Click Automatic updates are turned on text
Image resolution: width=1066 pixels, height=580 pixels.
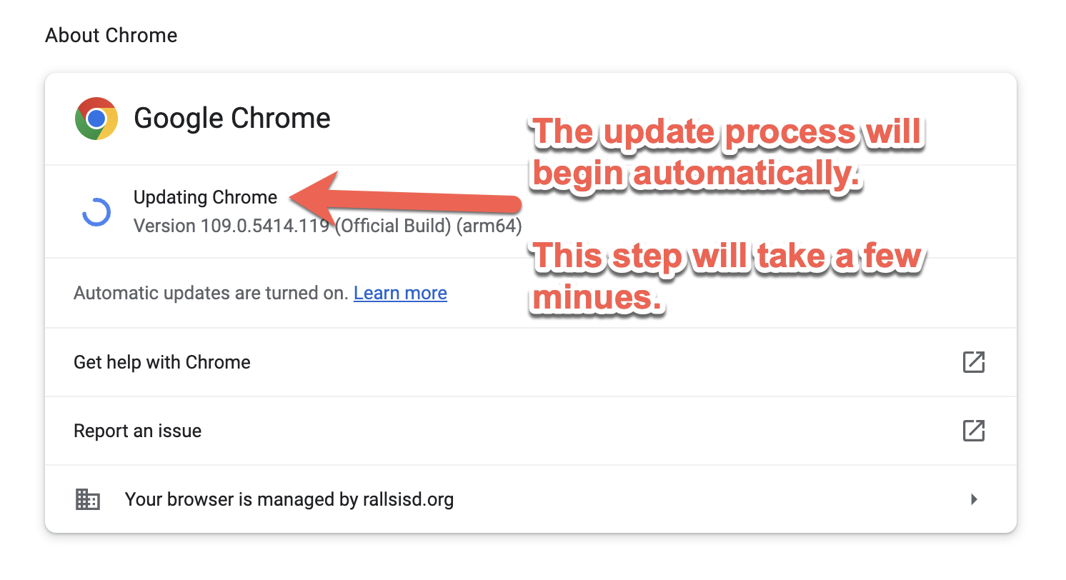tap(211, 293)
